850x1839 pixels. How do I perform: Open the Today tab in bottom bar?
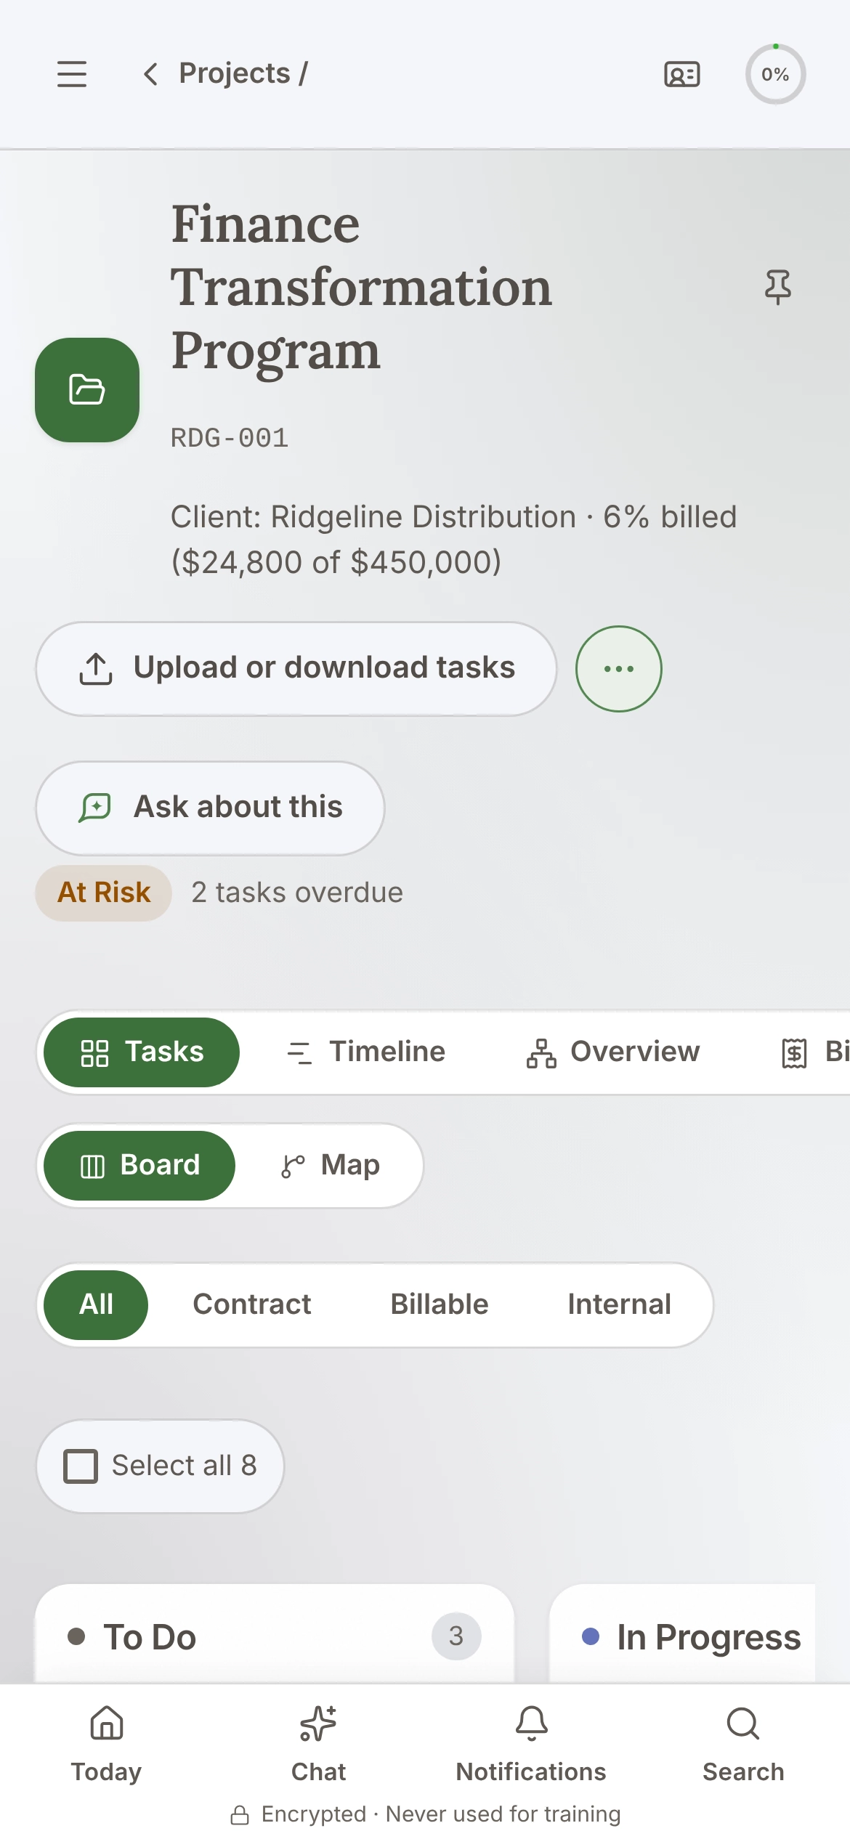107,1745
